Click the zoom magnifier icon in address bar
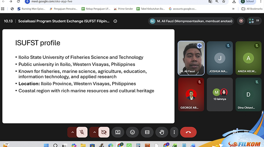 tap(217, 2)
